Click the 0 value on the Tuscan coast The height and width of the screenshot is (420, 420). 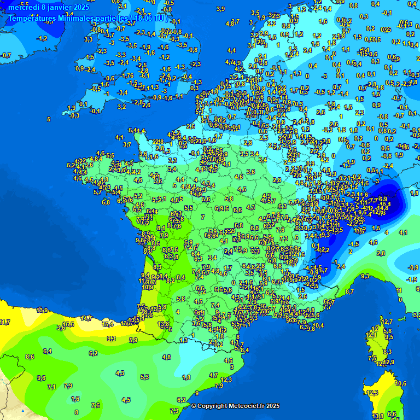pyautogui.click(x=400, y=300)
